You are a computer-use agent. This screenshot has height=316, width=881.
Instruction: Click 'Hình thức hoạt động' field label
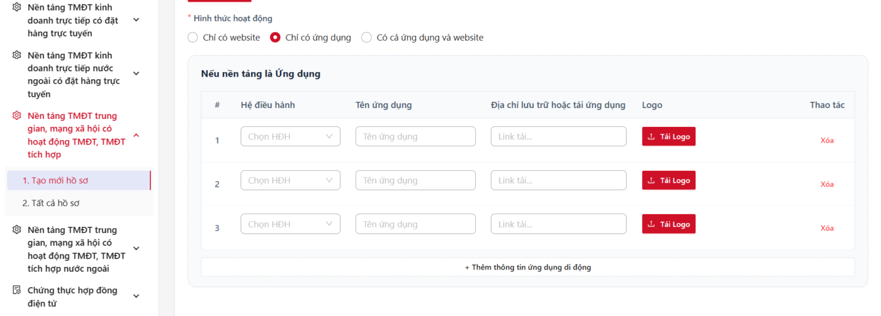click(233, 19)
